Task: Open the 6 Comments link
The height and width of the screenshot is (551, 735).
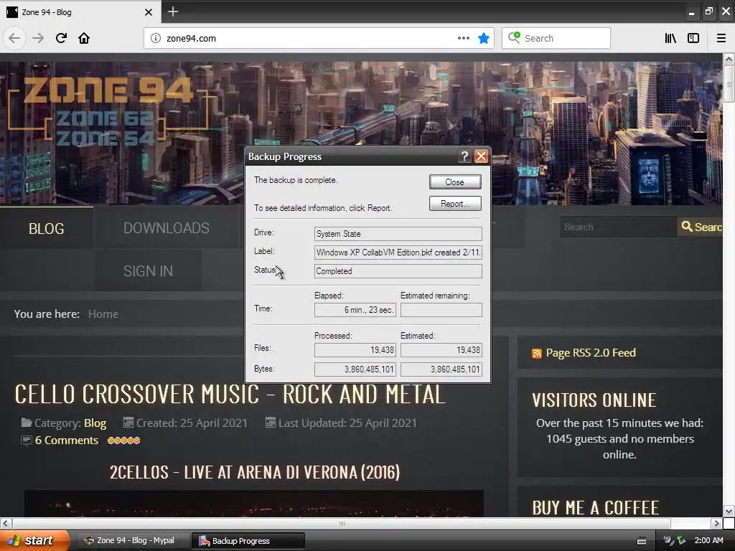Action: (x=67, y=441)
